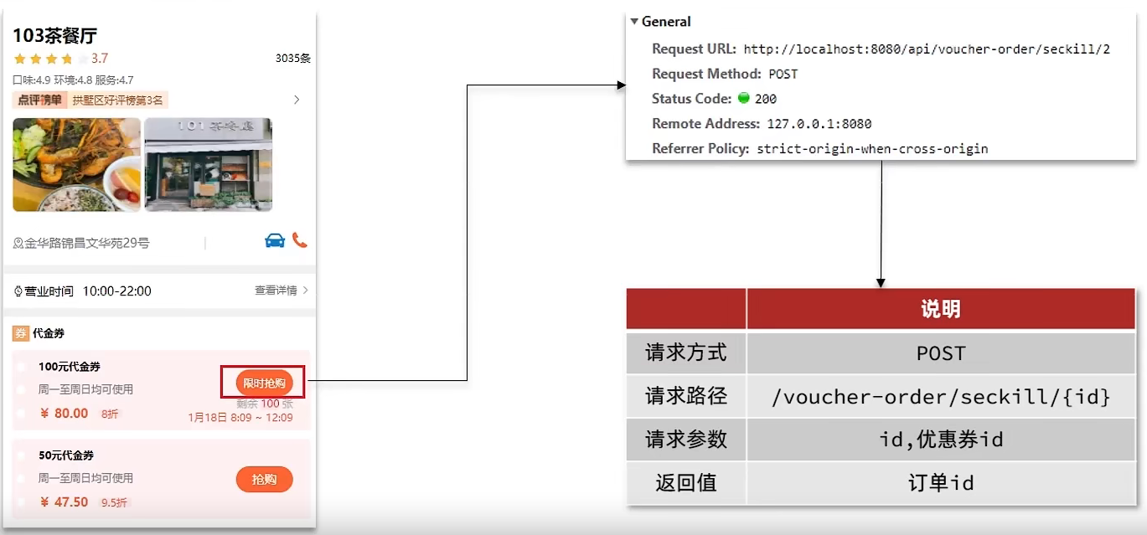Tap the orange phone call icon
This screenshot has height=535, width=1147.
(300, 240)
